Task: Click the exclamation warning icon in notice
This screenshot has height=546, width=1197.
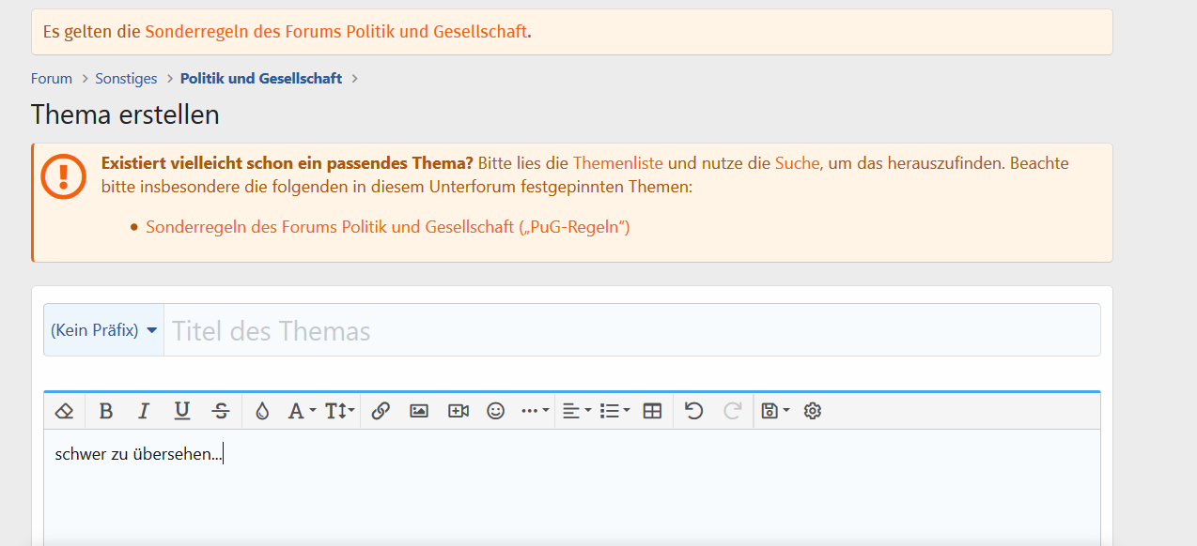Action: click(x=64, y=176)
